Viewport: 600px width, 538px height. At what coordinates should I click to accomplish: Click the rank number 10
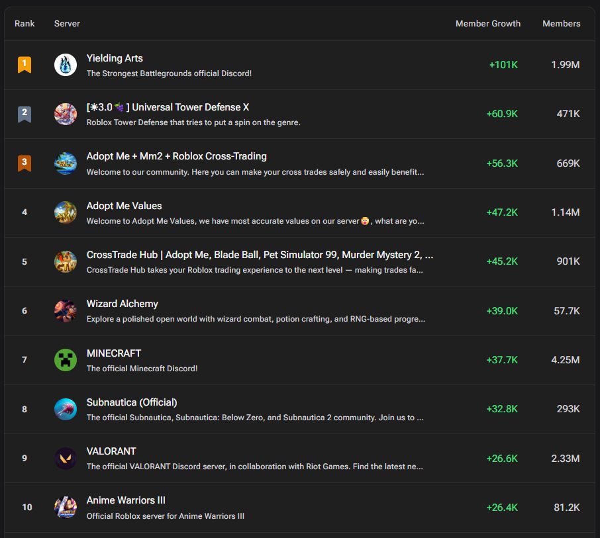tap(26, 508)
